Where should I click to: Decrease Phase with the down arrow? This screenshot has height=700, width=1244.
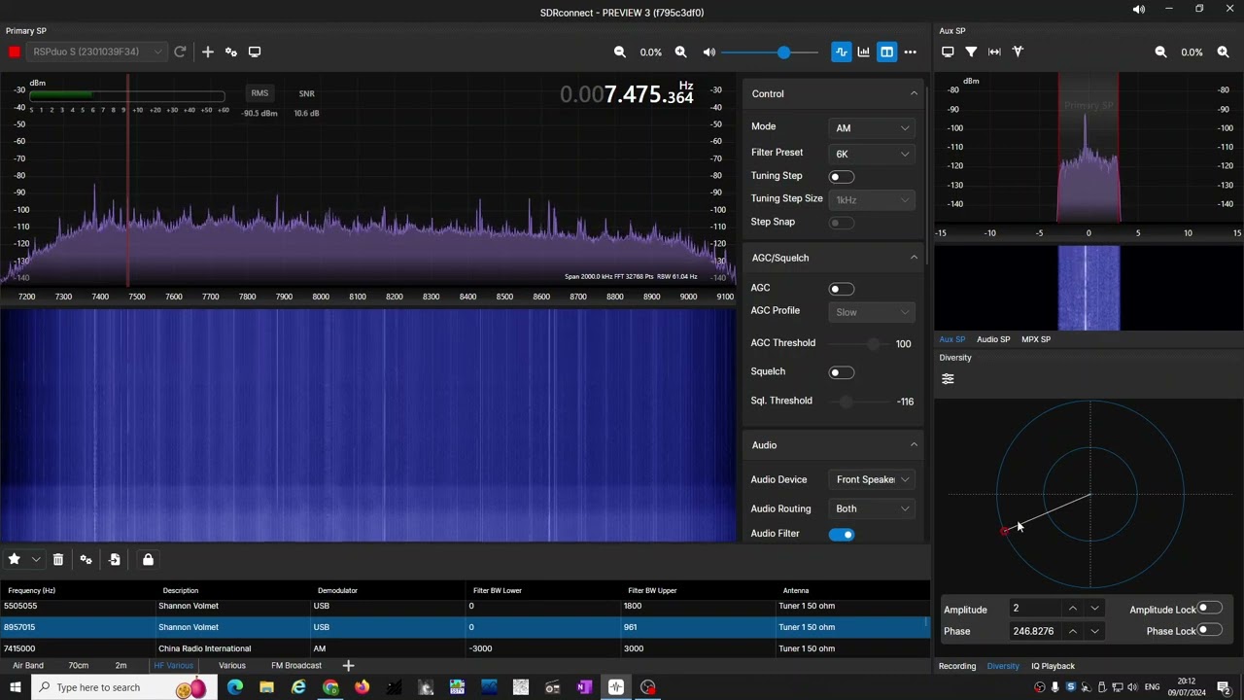pyautogui.click(x=1095, y=630)
